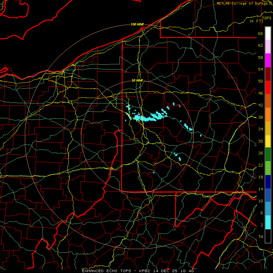Click the '46' legend value
The width and height of the screenshot is (273, 273).
(x=261, y=93)
